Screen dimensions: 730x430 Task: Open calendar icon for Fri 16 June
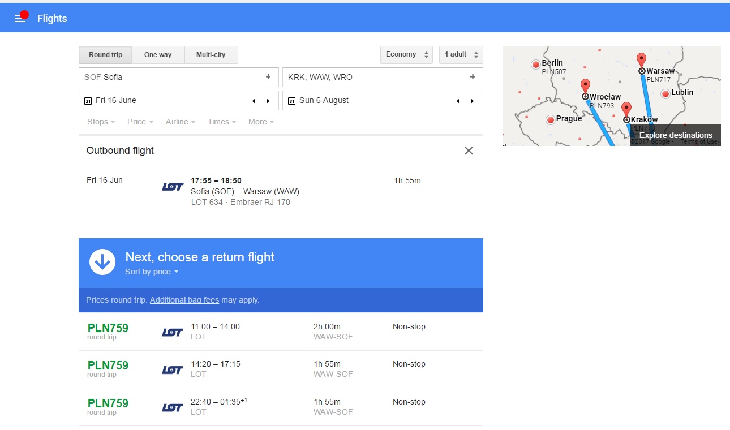88,101
